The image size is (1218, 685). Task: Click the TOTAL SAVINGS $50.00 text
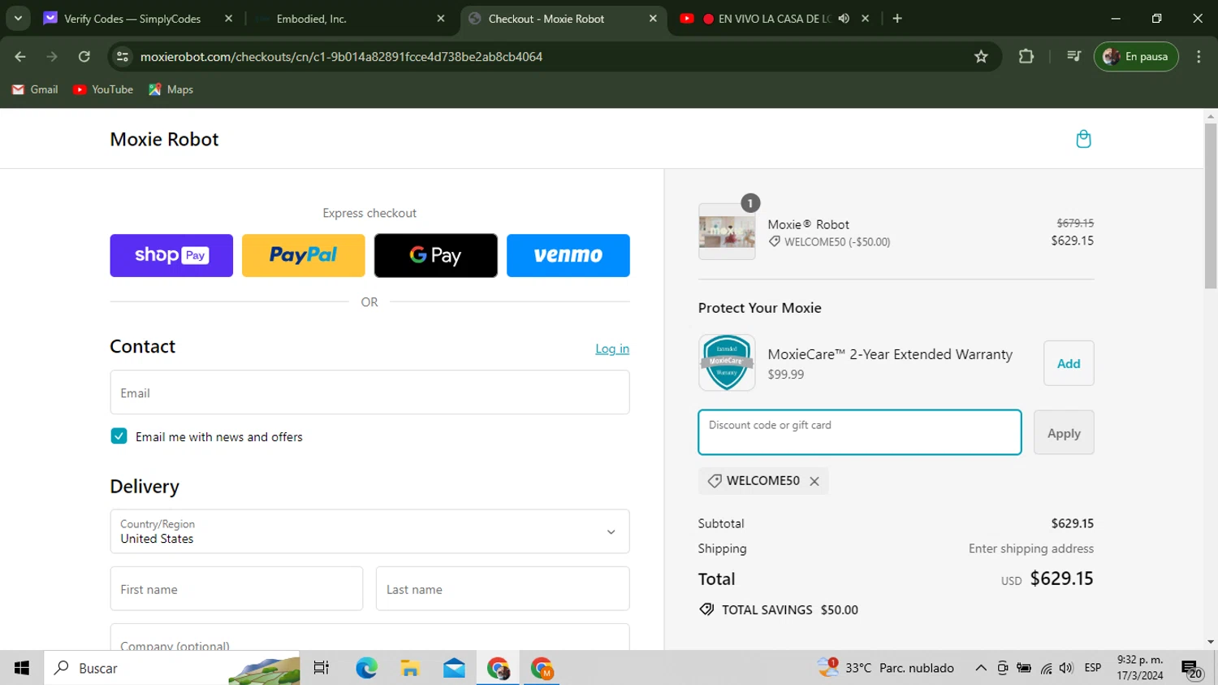point(790,609)
